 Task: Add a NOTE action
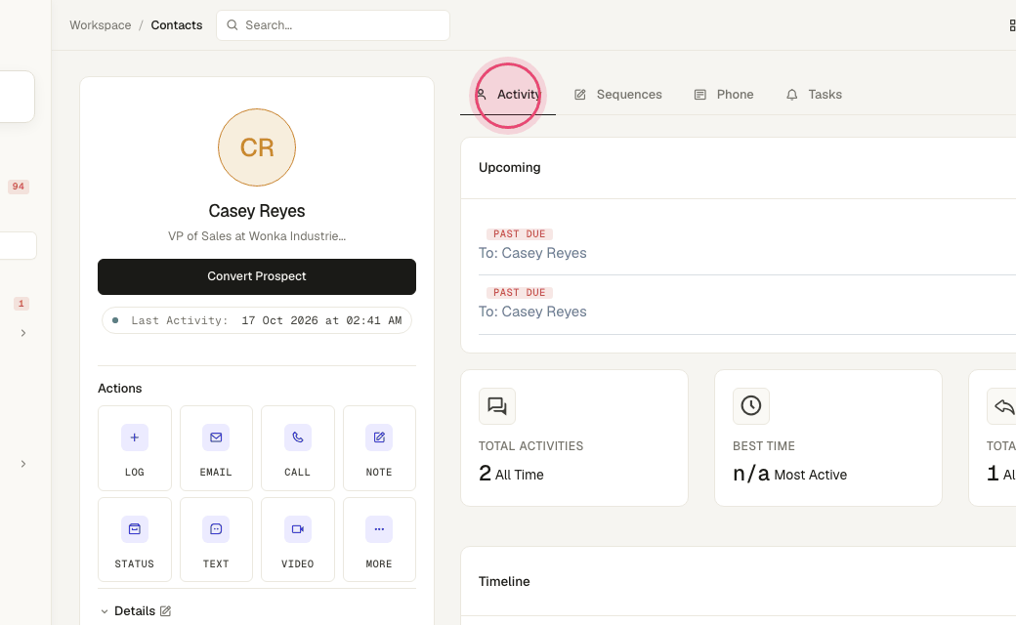click(x=379, y=448)
